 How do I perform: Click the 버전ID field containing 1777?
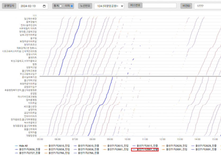207,6
